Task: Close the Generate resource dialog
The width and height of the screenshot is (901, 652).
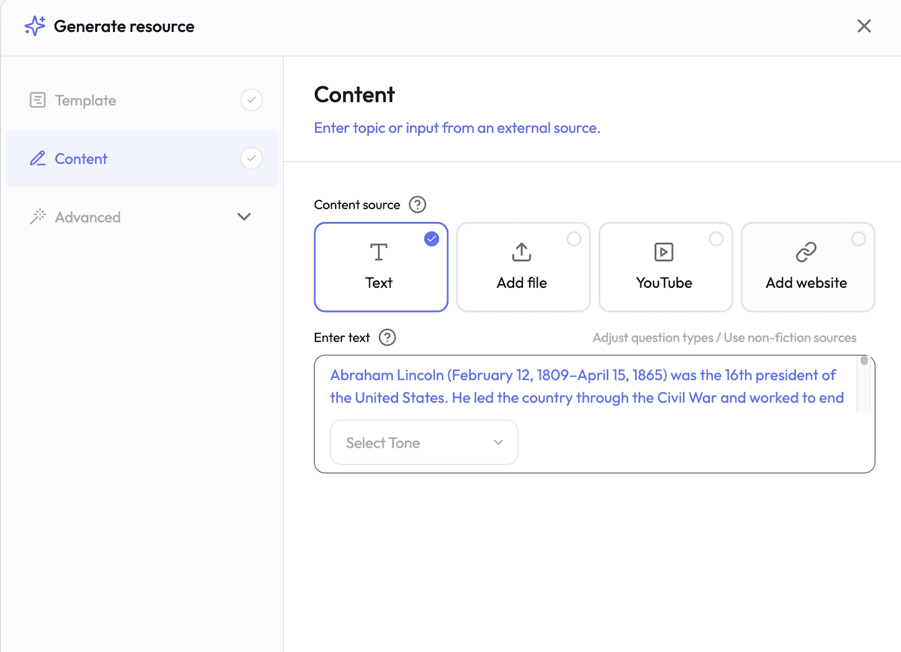Action: pos(864,26)
